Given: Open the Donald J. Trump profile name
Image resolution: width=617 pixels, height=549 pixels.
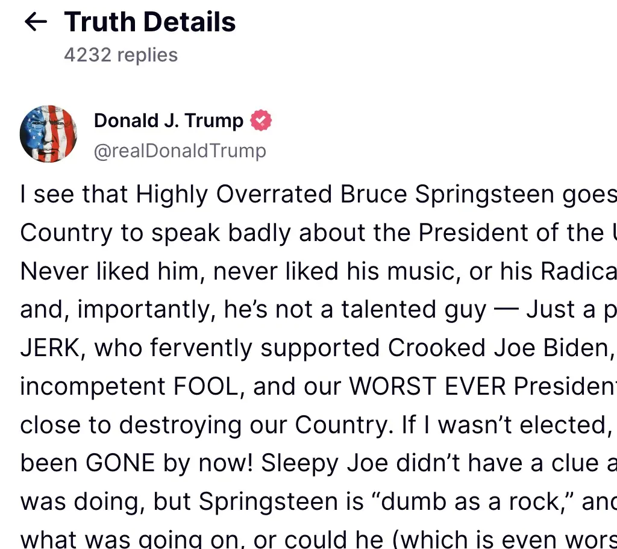Looking at the screenshot, I should pyautogui.click(x=169, y=121).
